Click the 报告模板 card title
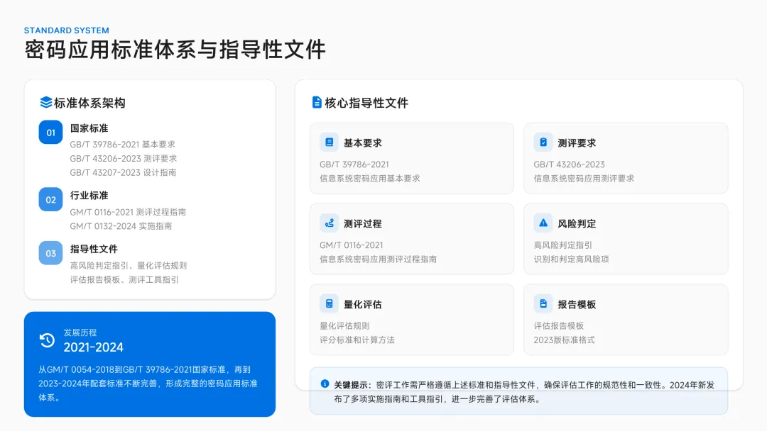This screenshot has width=767, height=431. pyautogui.click(x=577, y=305)
